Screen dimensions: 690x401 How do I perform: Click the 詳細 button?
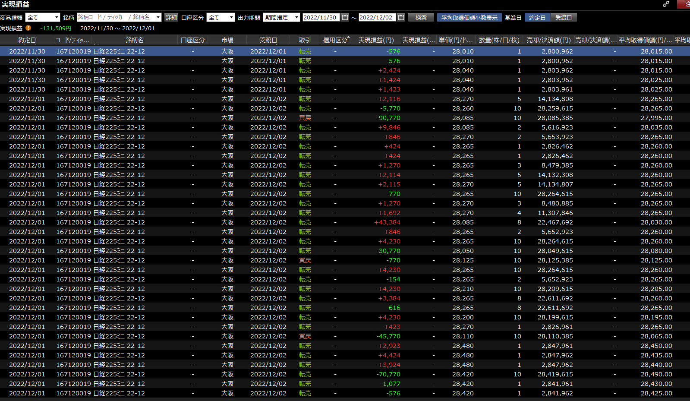pos(171,17)
